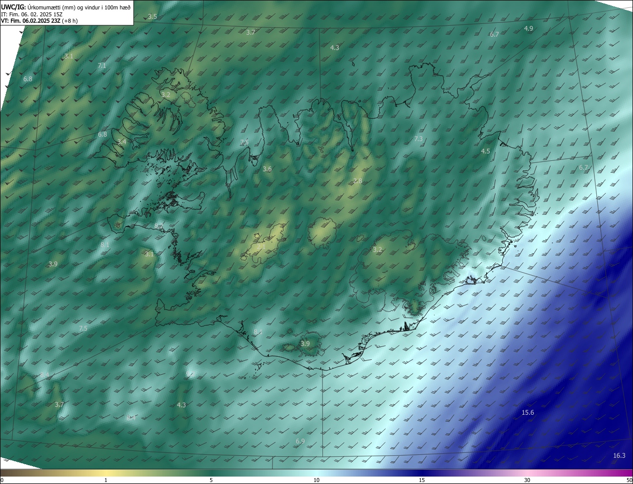This screenshot has width=633, height=484.
Task: Click the 3.5 value label
Action: [x=153, y=17]
